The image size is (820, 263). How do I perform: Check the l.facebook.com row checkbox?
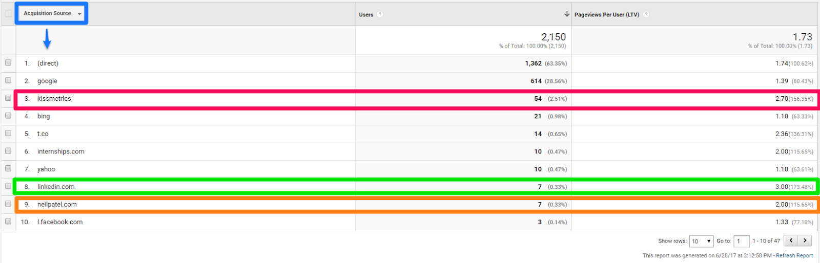coord(8,222)
